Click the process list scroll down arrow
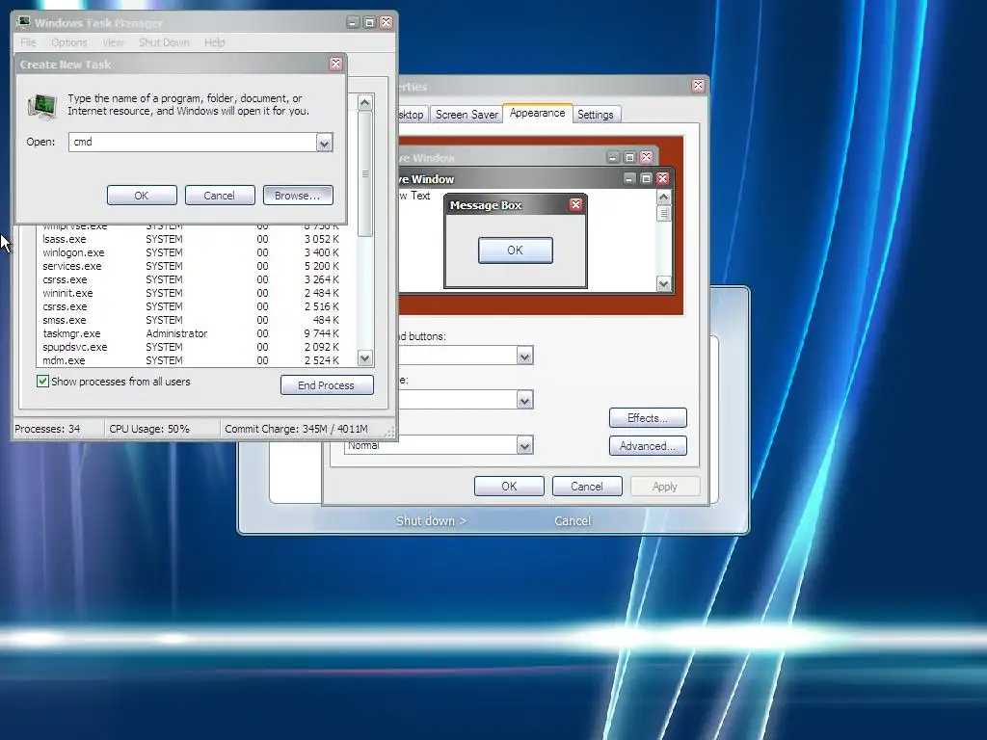The image size is (987, 740). point(365,358)
